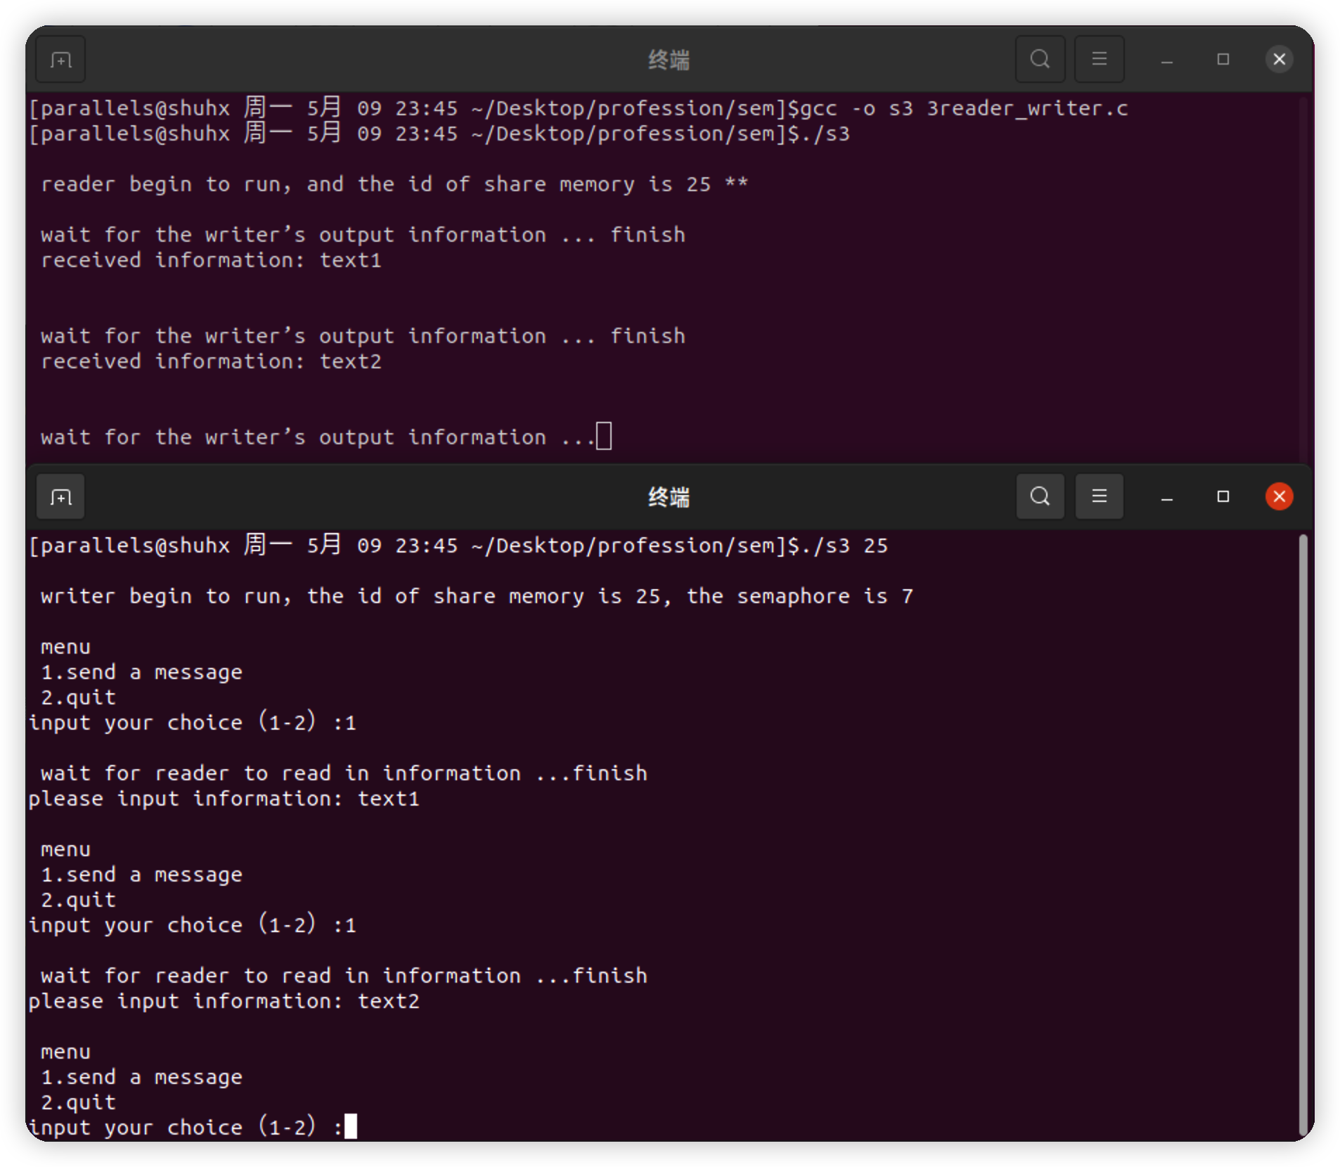1340x1167 pixels.
Task: Click 'writer begin to run' line
Action: tap(477, 596)
